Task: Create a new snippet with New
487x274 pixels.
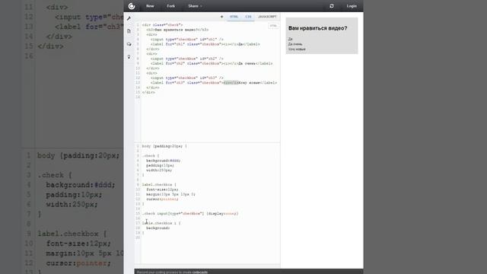Action: [150, 6]
